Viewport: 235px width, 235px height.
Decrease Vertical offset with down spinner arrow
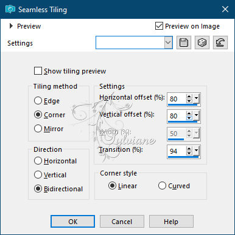coord(189,118)
